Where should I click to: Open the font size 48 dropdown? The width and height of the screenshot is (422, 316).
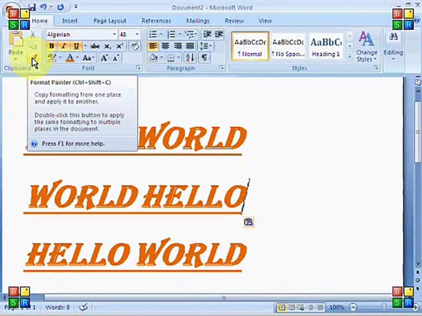(x=137, y=34)
